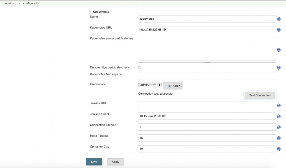
Task: Open help for the https certificate check option
Action: (279, 68)
